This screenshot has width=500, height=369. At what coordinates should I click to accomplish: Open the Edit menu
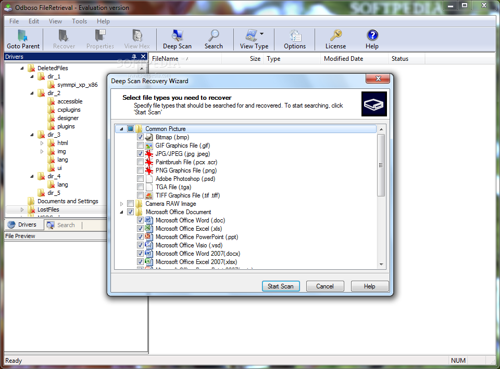click(x=34, y=21)
